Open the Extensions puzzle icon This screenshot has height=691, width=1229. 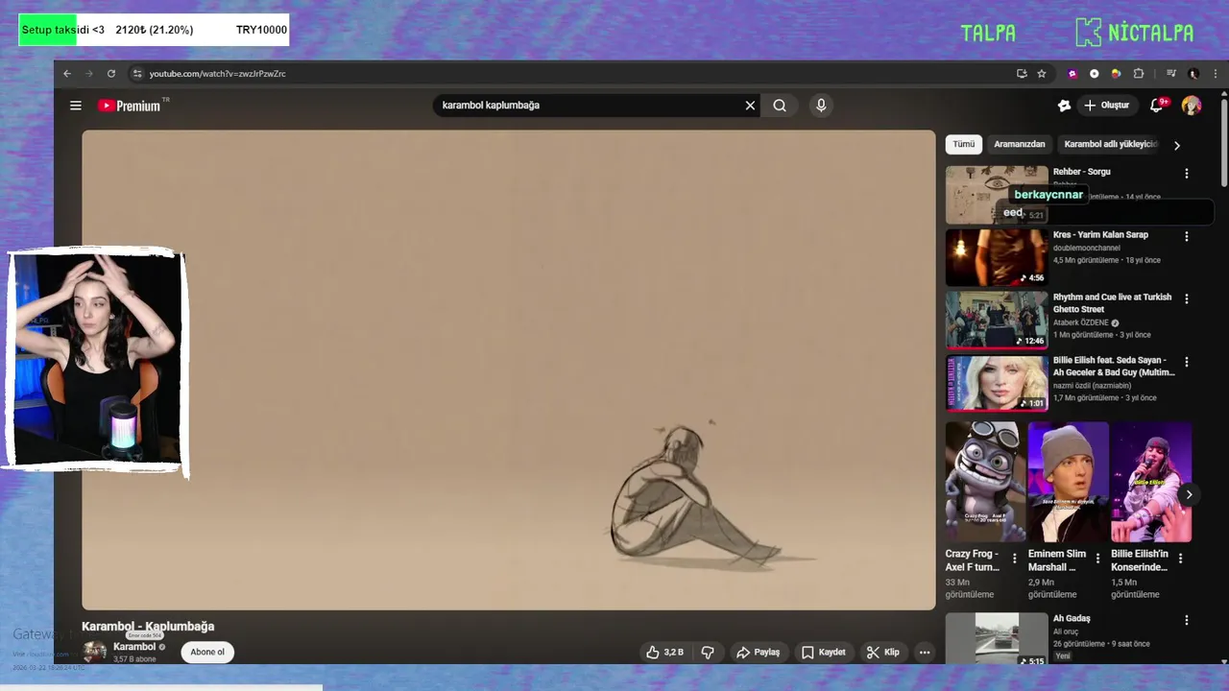(x=1139, y=74)
